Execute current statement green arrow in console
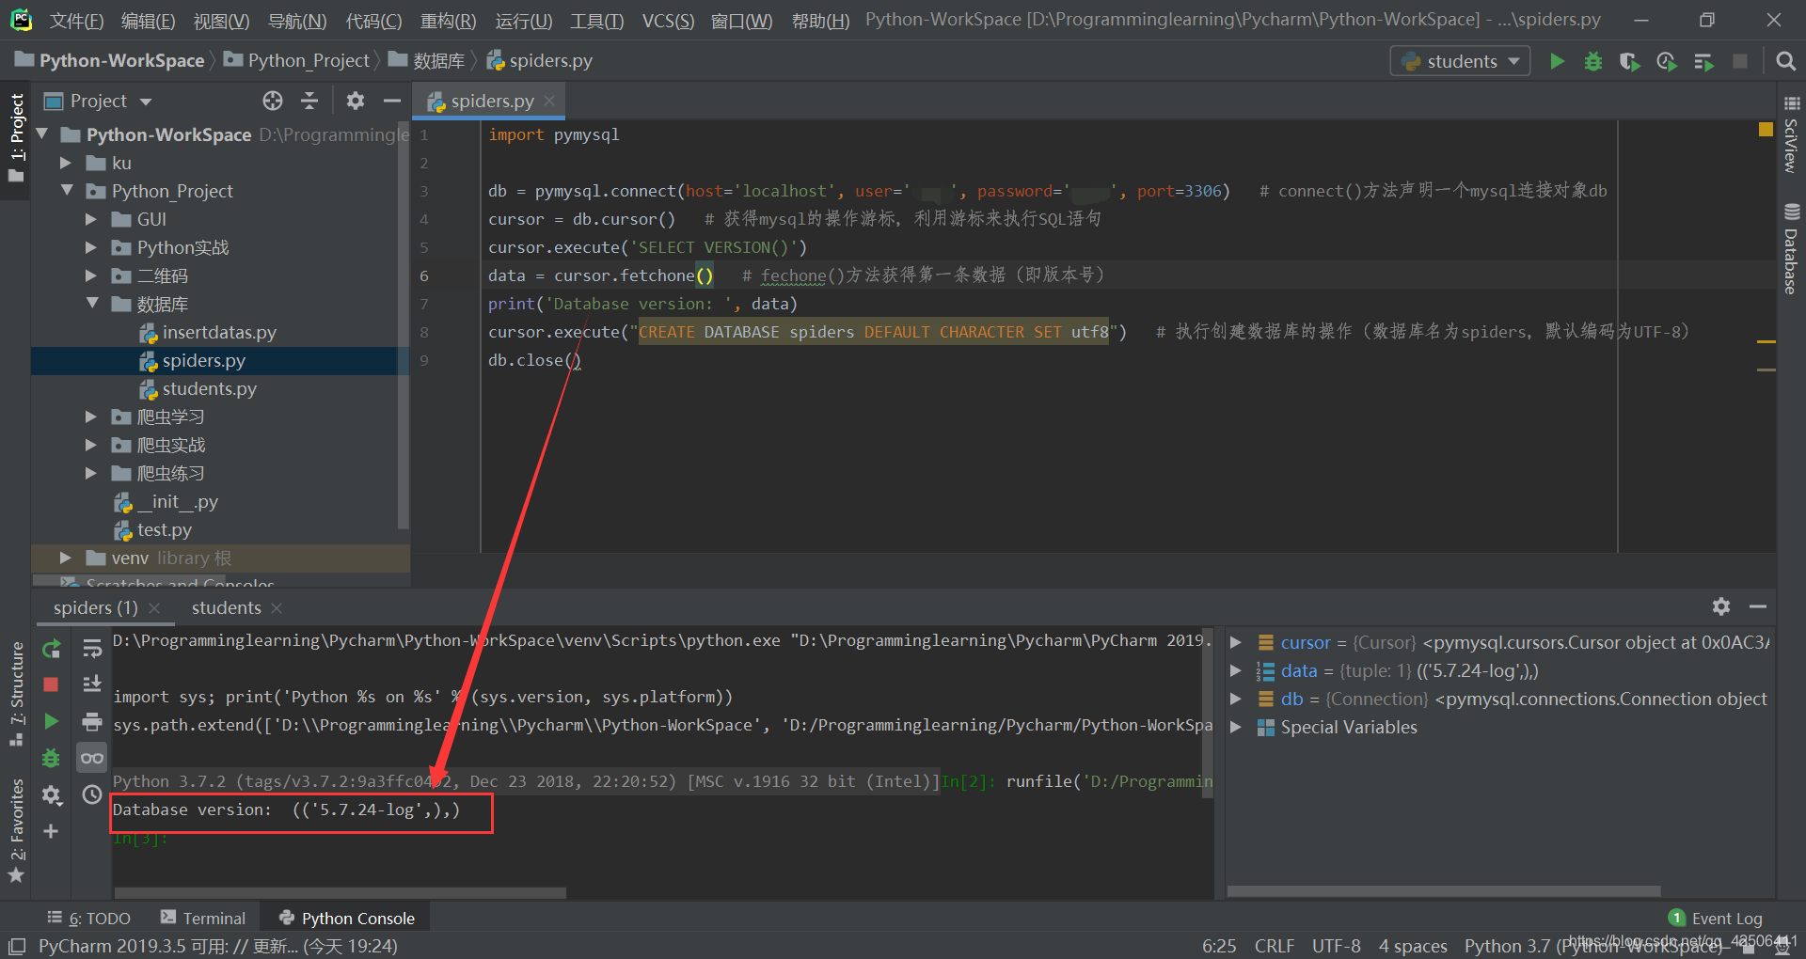The width and height of the screenshot is (1806, 959). pyautogui.click(x=52, y=721)
